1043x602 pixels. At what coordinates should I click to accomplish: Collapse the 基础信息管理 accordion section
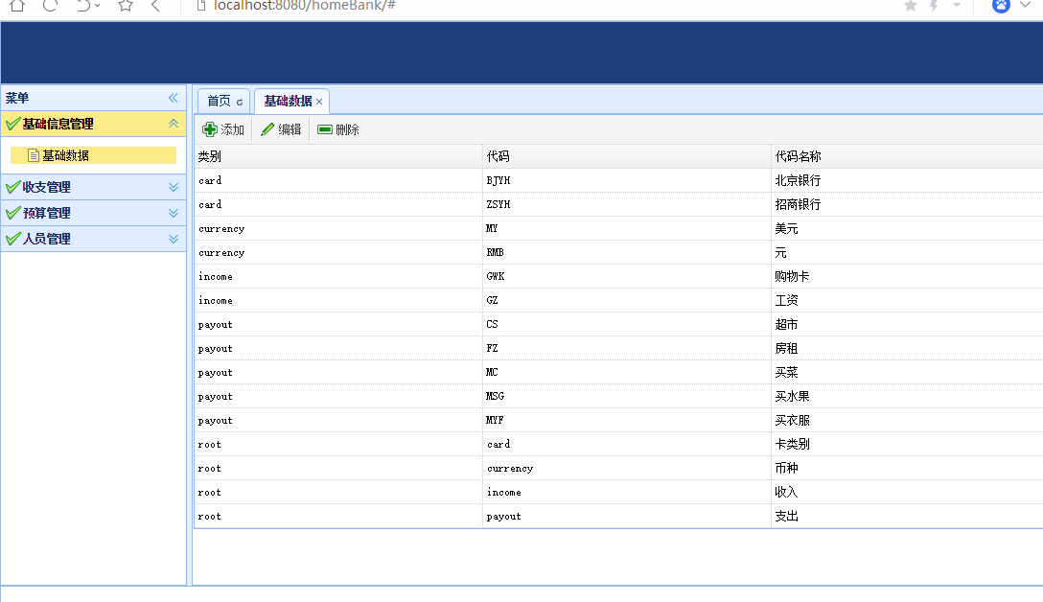174,124
